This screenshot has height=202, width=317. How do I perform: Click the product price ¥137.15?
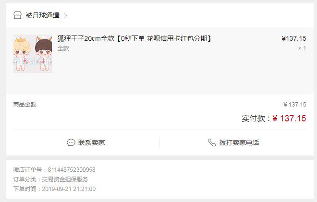tap(294, 38)
